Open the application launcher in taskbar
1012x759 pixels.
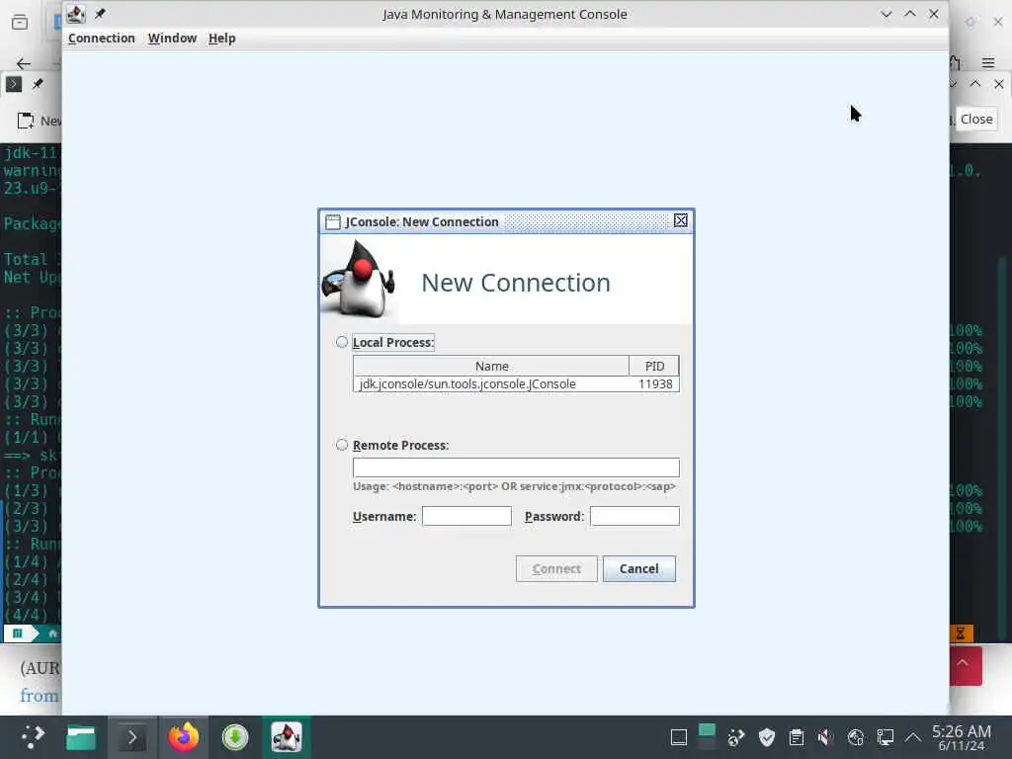pyautogui.click(x=33, y=737)
